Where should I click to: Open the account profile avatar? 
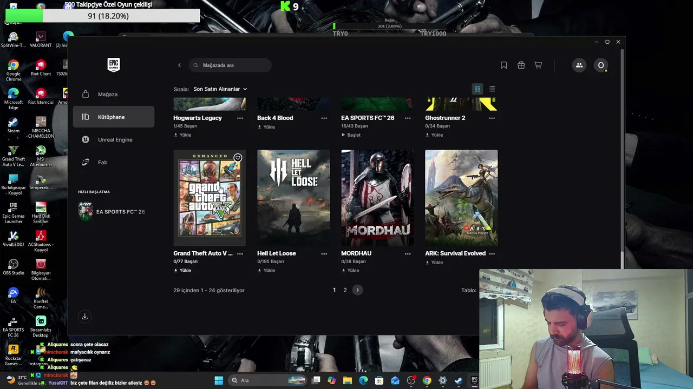coord(600,65)
